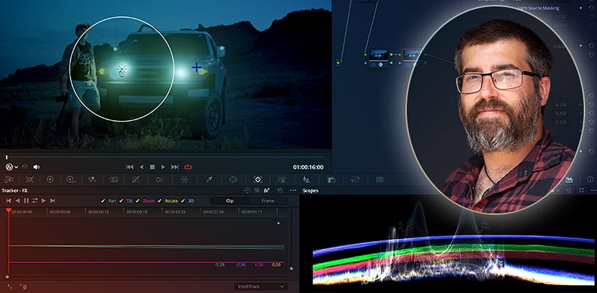Open the Curves palette
597x293 pixels.
coord(136,179)
